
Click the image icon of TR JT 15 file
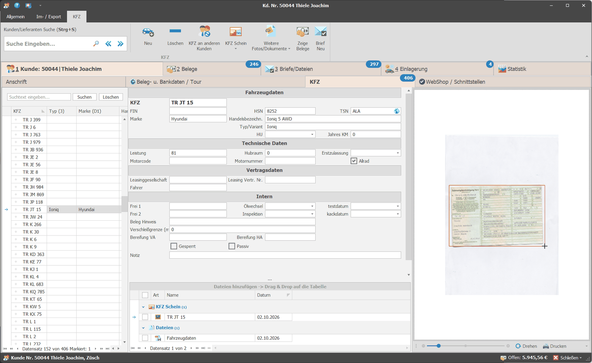pos(158,317)
